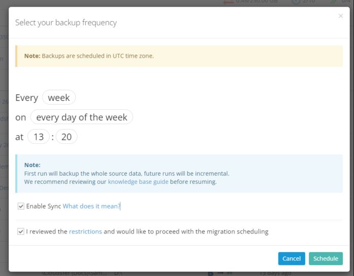The height and width of the screenshot is (276, 354).
Task: Open the minutes selector showing 20
Action: (66, 137)
